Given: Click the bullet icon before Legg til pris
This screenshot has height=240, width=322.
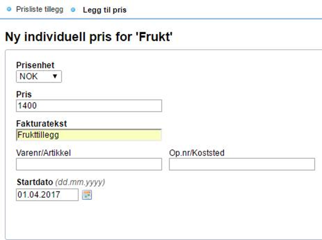Looking at the screenshot, I should point(73,9).
